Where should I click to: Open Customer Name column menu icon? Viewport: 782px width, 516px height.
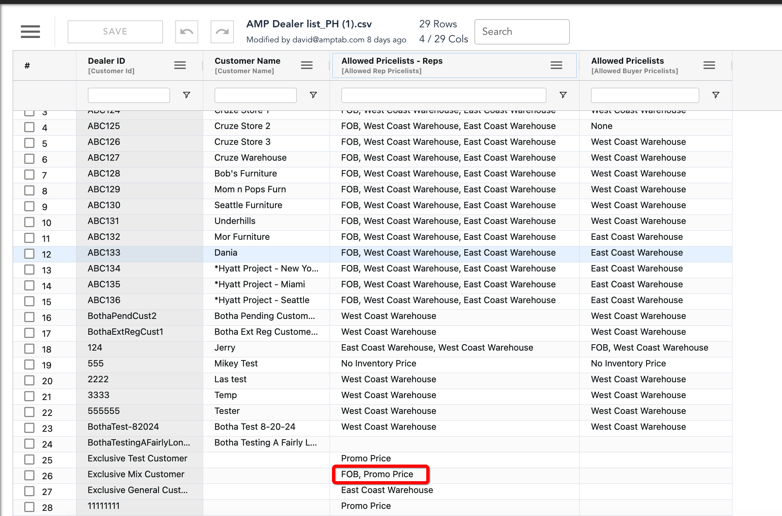tap(307, 65)
